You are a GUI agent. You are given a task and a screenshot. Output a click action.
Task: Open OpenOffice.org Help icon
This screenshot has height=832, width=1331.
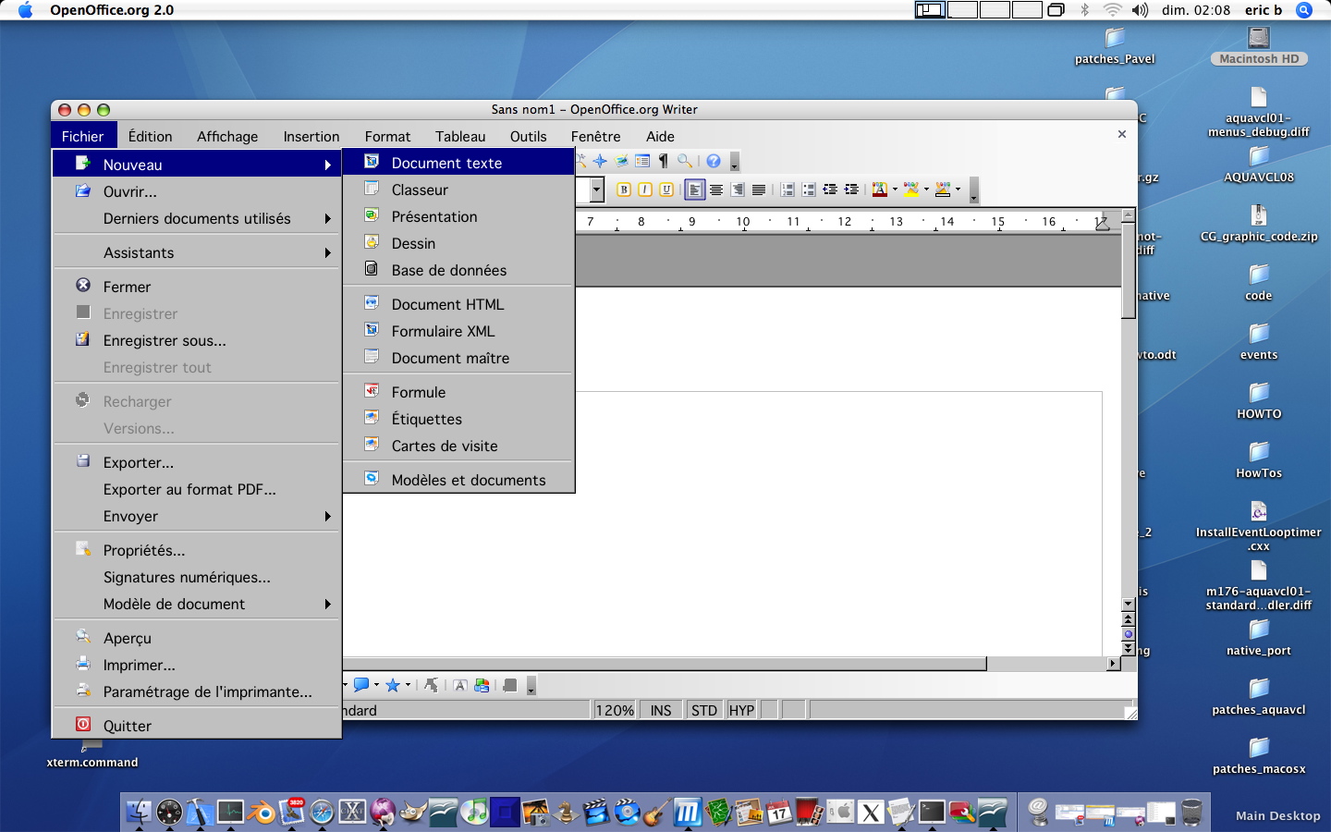714,161
